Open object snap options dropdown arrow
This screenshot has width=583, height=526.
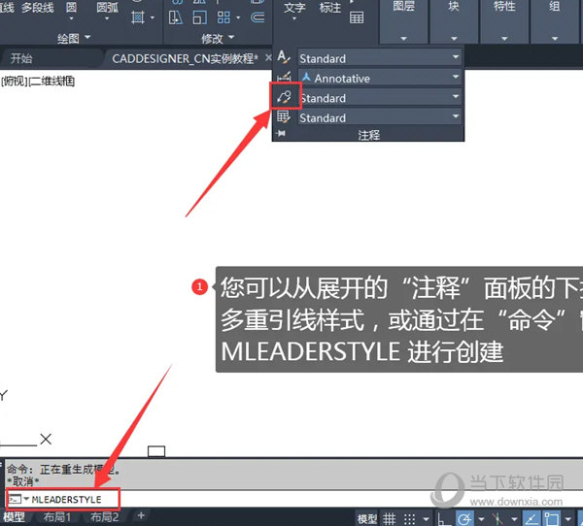(567, 519)
